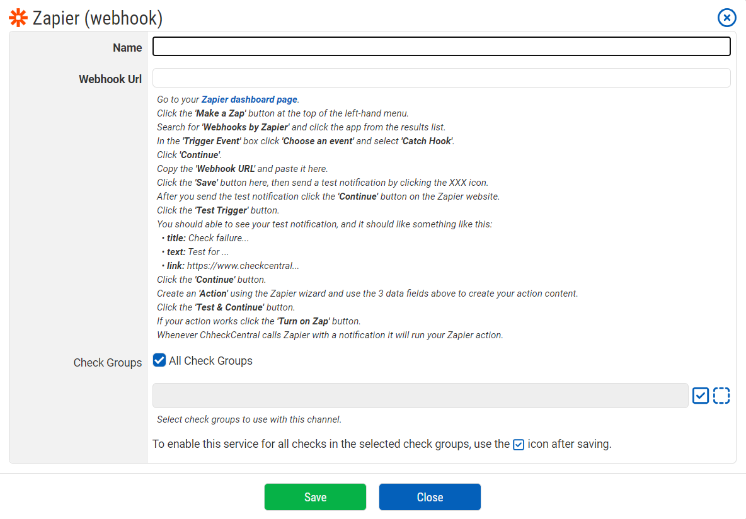Close the dialog with the X icon

[x=726, y=18]
